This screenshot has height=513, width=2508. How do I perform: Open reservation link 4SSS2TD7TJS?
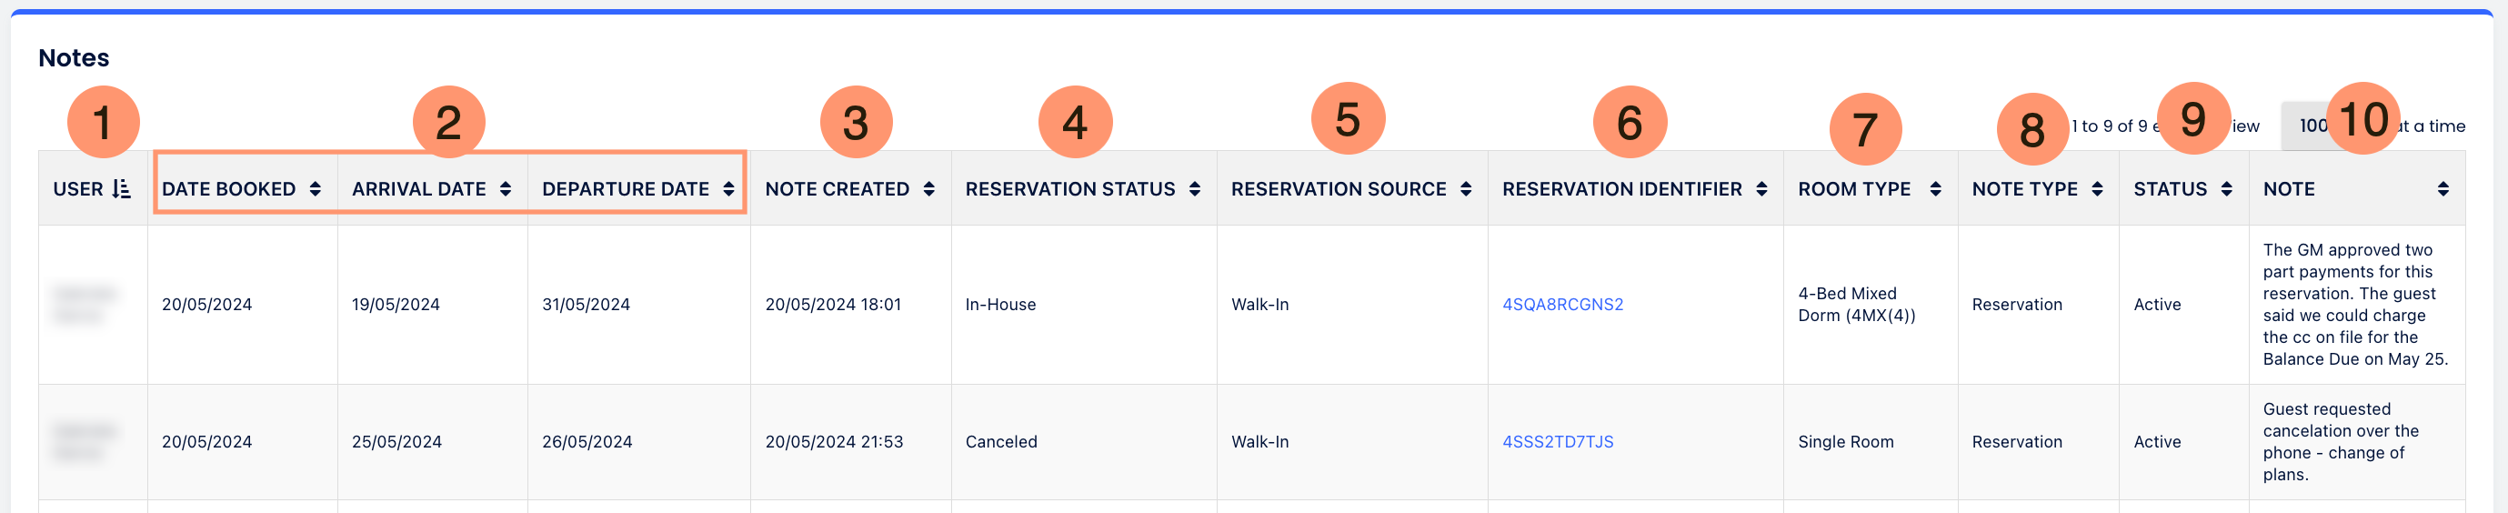(x=1558, y=442)
